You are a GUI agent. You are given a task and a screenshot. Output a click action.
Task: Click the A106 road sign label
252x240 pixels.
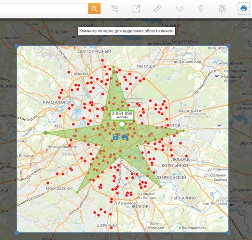pyautogui.click(x=58, y=126)
